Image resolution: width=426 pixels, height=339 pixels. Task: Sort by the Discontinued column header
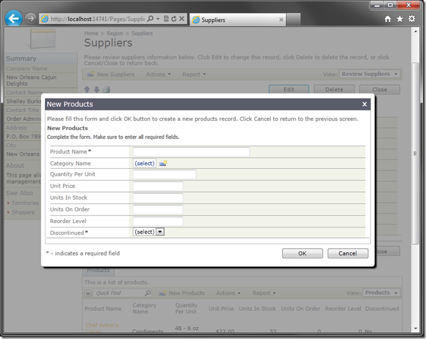coord(382,308)
